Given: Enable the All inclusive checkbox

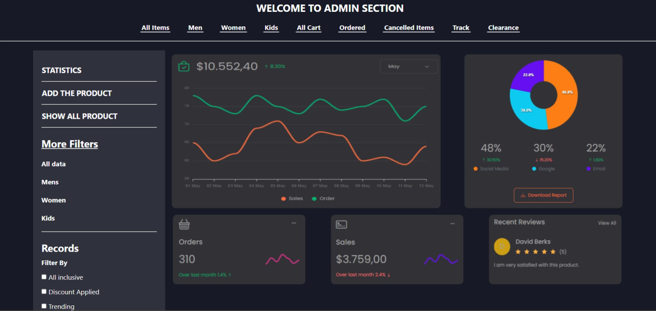Looking at the screenshot, I should [44, 277].
